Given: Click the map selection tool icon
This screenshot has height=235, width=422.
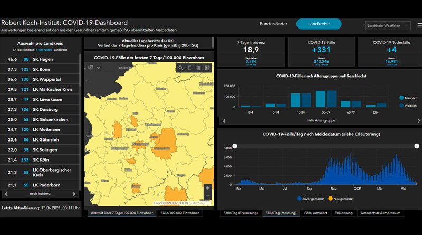Looking at the screenshot, I should (90, 68).
